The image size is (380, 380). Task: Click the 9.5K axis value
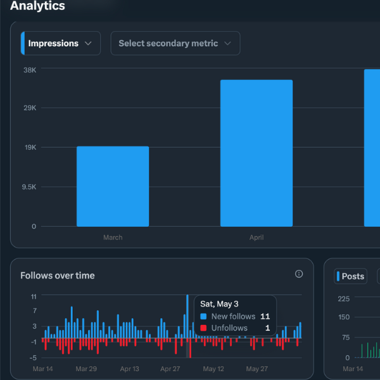click(x=29, y=187)
